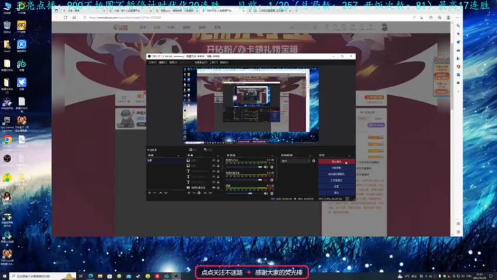This screenshot has height=280, width=497.
Task: Lock the 视频采集设备 source
Action: coord(218,188)
